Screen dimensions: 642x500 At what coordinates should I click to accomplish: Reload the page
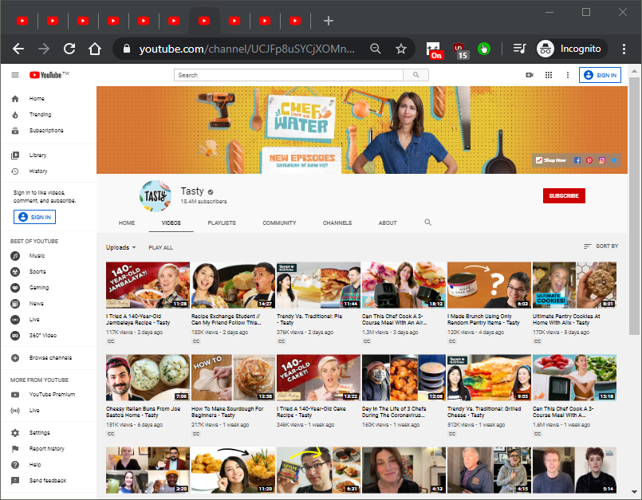point(69,49)
